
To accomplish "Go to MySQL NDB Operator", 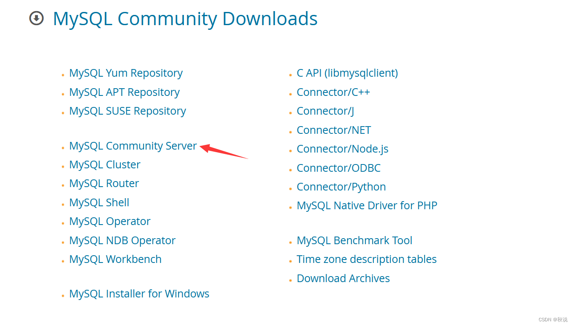I will tap(122, 240).
